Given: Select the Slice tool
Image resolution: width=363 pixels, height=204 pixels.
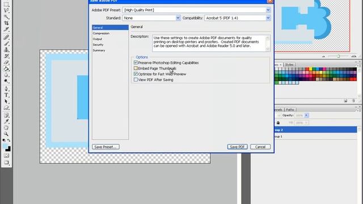Looking at the screenshot, I should (6, 29).
